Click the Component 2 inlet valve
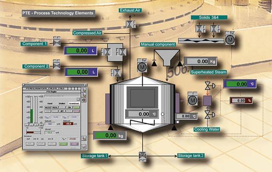The width and height of the screenshot is (272, 172). point(57,65)
